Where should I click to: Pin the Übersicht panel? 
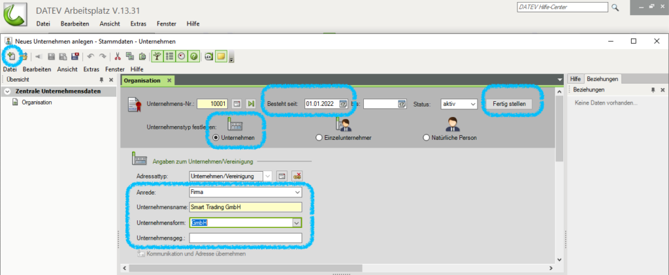tap(101, 80)
